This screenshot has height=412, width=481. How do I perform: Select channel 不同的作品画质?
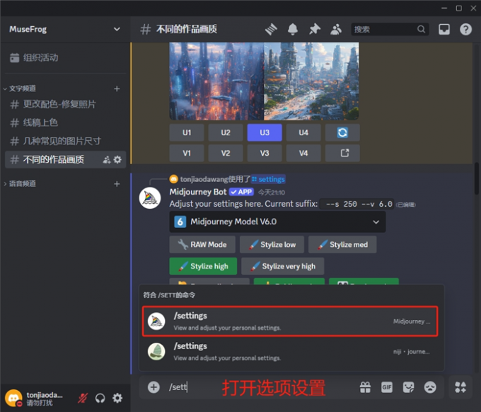coord(65,160)
